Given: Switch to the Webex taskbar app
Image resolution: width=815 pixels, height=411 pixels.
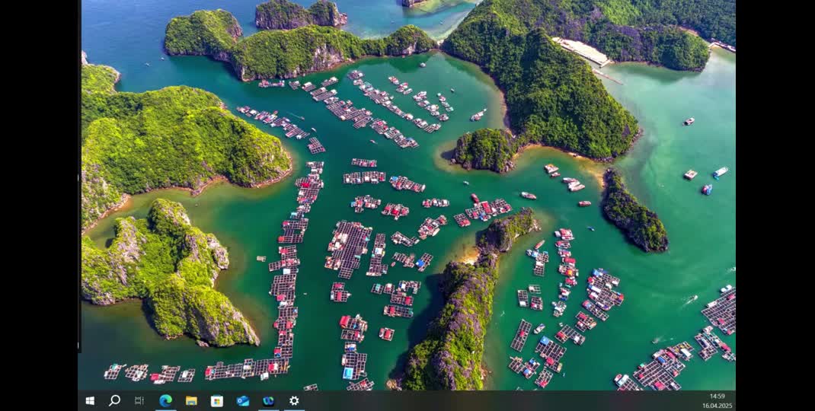Looking at the screenshot, I should tap(268, 400).
